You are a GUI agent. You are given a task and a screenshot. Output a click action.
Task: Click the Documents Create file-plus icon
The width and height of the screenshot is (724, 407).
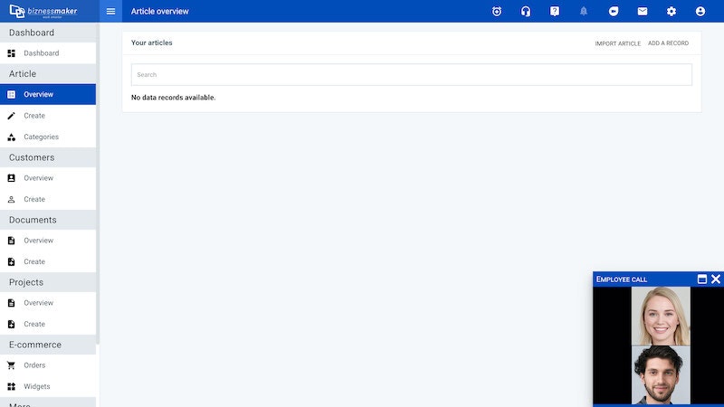(x=12, y=261)
